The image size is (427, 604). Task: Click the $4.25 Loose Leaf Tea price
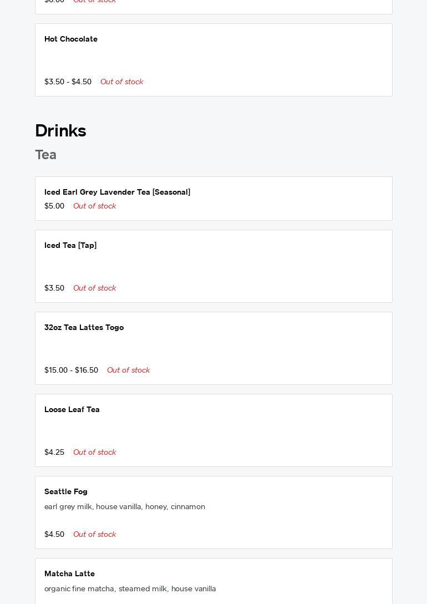[x=54, y=453]
